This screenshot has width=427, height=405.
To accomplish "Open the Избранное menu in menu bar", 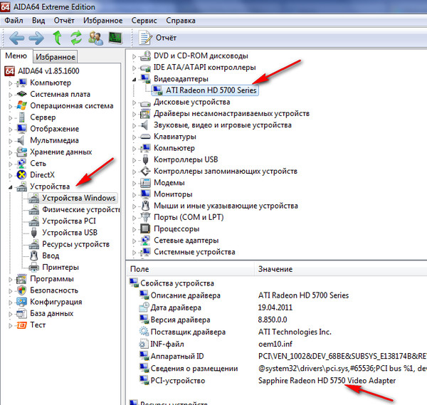I will click(x=103, y=21).
